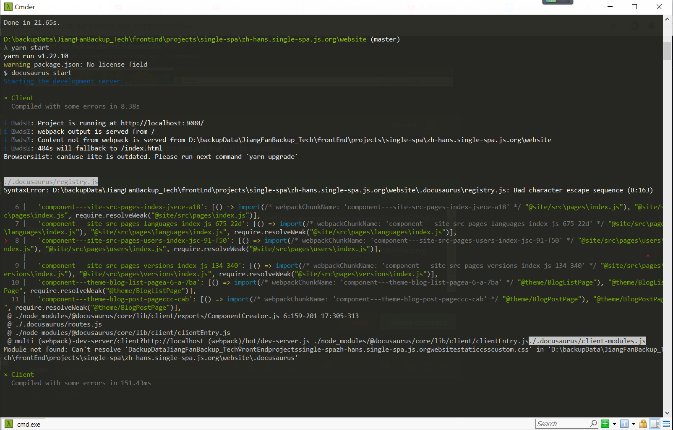The width and height of the screenshot is (673, 430).
Task: Close the Cmder window
Action: (659, 7)
